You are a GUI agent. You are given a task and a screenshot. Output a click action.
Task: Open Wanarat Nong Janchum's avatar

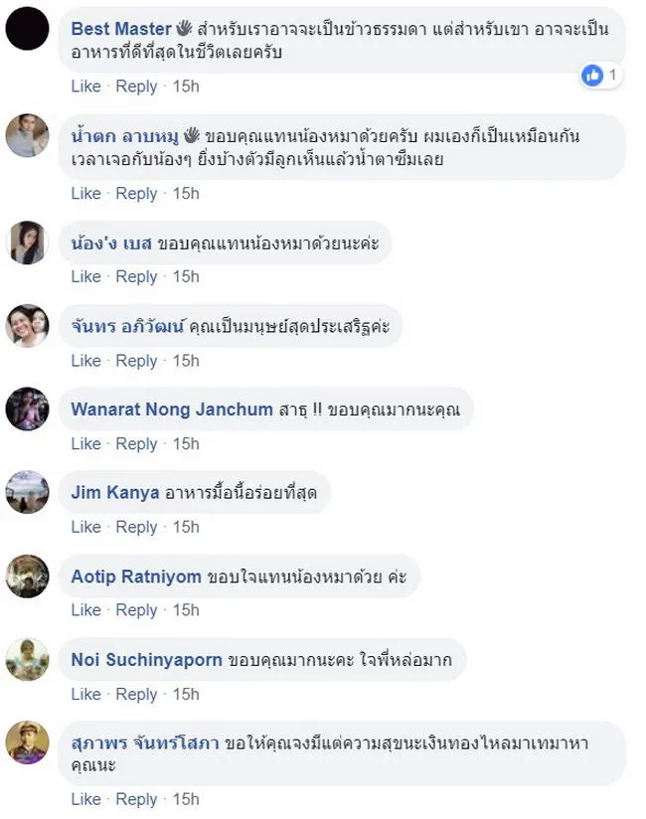click(x=27, y=409)
